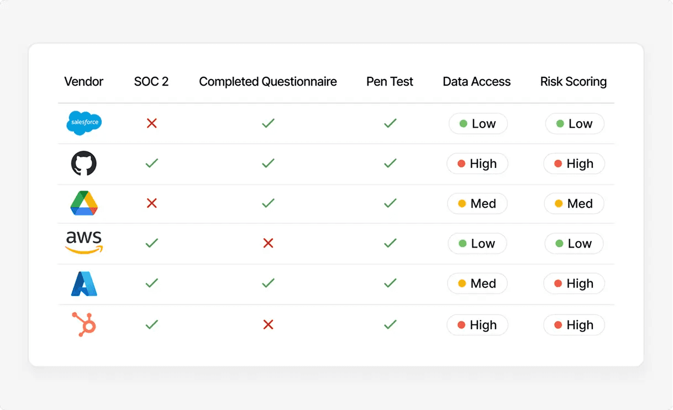This screenshot has width=673, height=410.
Task: Toggle Azure's Pen Test checkmark
Action: pos(390,283)
